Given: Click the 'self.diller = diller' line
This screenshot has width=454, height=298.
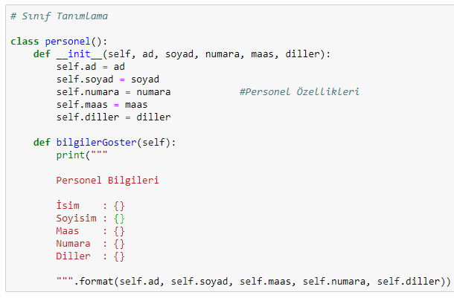Looking at the screenshot, I should click(x=113, y=117).
